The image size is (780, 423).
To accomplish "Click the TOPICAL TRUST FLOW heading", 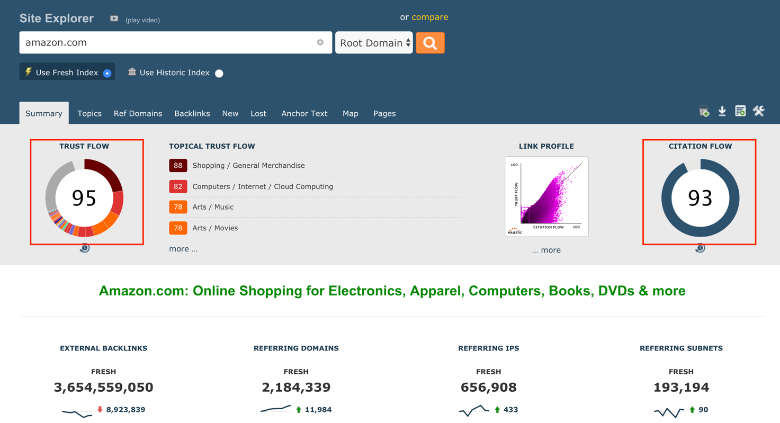I will tap(212, 146).
